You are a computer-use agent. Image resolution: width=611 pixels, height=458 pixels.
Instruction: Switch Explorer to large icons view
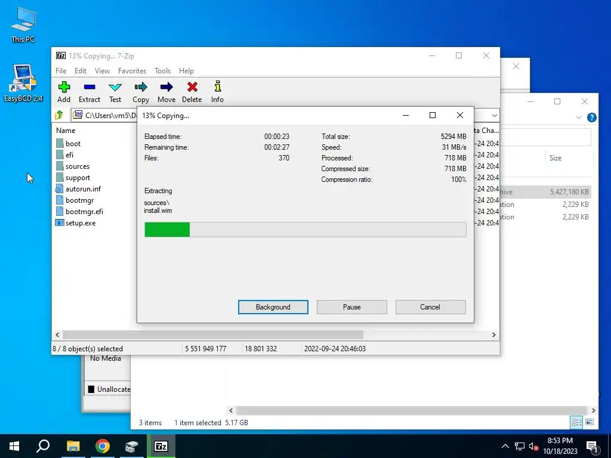pos(590,422)
